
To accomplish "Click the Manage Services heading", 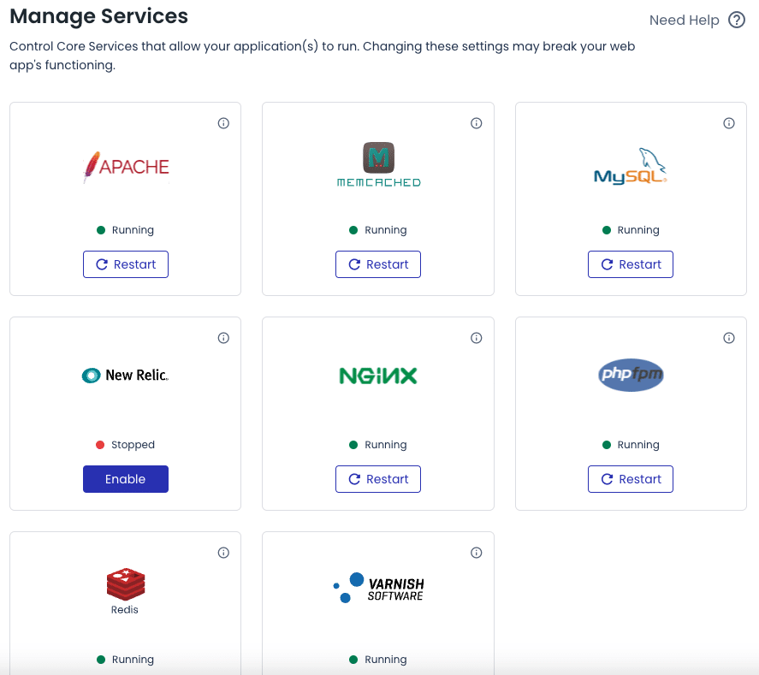I will pos(98,16).
